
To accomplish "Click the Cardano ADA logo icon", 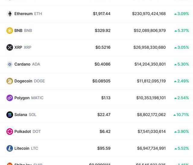I will point(10,64).
